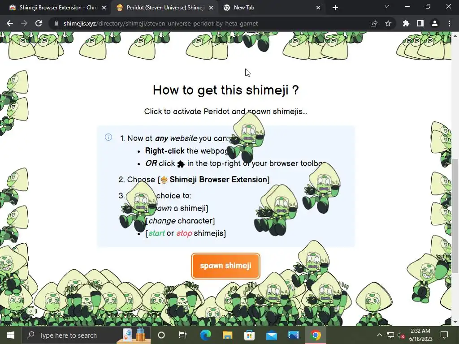The height and width of the screenshot is (344, 459).
Task: Open the Photos app icon on taskbar
Action: (x=293, y=335)
